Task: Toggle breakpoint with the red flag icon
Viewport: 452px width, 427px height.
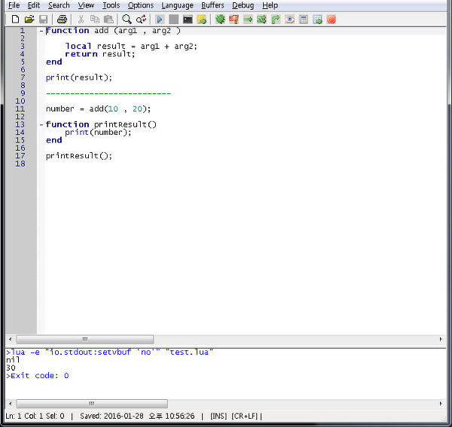Action: [x=234, y=20]
